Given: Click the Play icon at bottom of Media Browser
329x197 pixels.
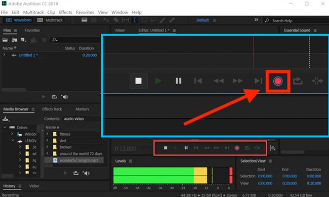Looking at the screenshot, I should tap(65, 173).
